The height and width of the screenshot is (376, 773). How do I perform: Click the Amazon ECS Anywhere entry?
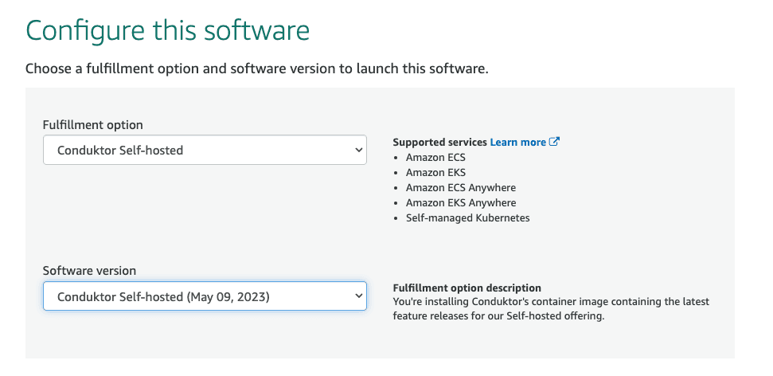point(460,188)
